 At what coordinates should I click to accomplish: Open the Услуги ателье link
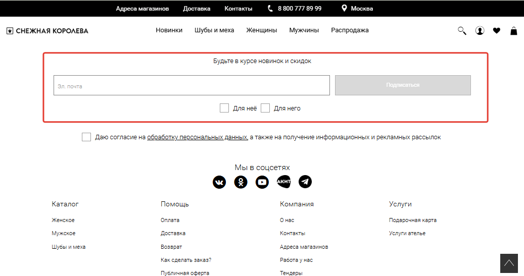[x=407, y=233]
